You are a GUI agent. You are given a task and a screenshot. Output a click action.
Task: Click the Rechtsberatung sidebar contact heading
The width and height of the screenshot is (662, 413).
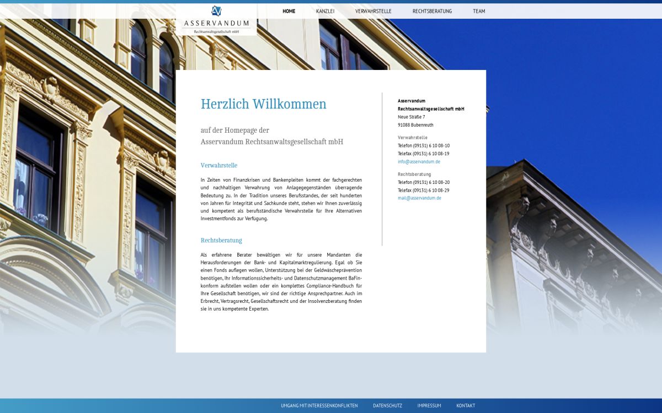414,174
